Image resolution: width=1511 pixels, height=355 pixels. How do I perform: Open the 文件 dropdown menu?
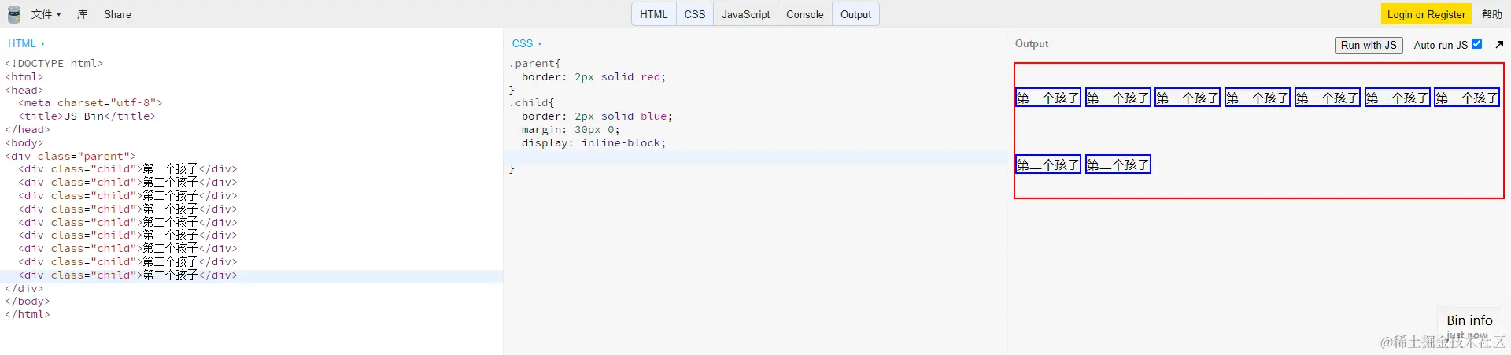click(x=46, y=14)
